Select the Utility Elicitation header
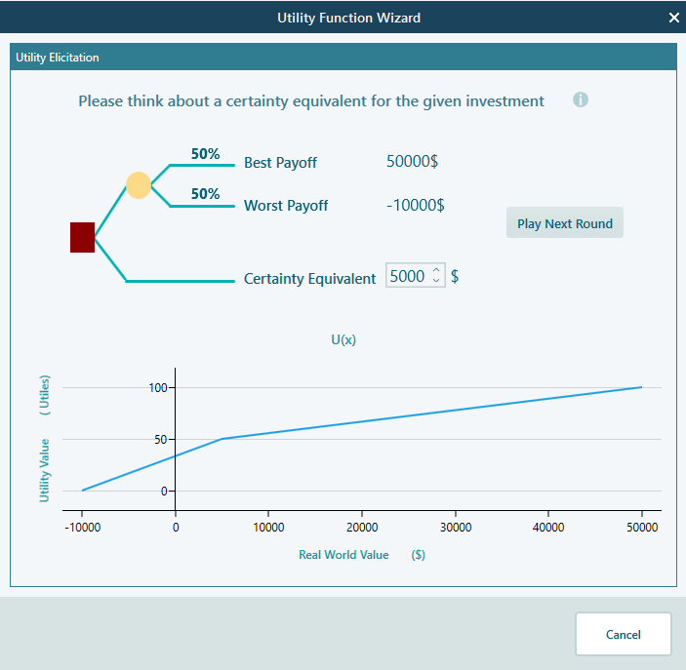The image size is (686, 670). pos(58,58)
